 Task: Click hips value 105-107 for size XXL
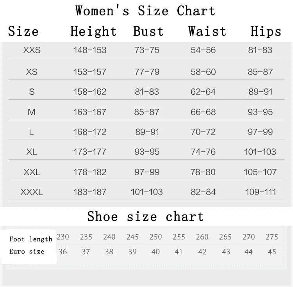tap(260, 172)
